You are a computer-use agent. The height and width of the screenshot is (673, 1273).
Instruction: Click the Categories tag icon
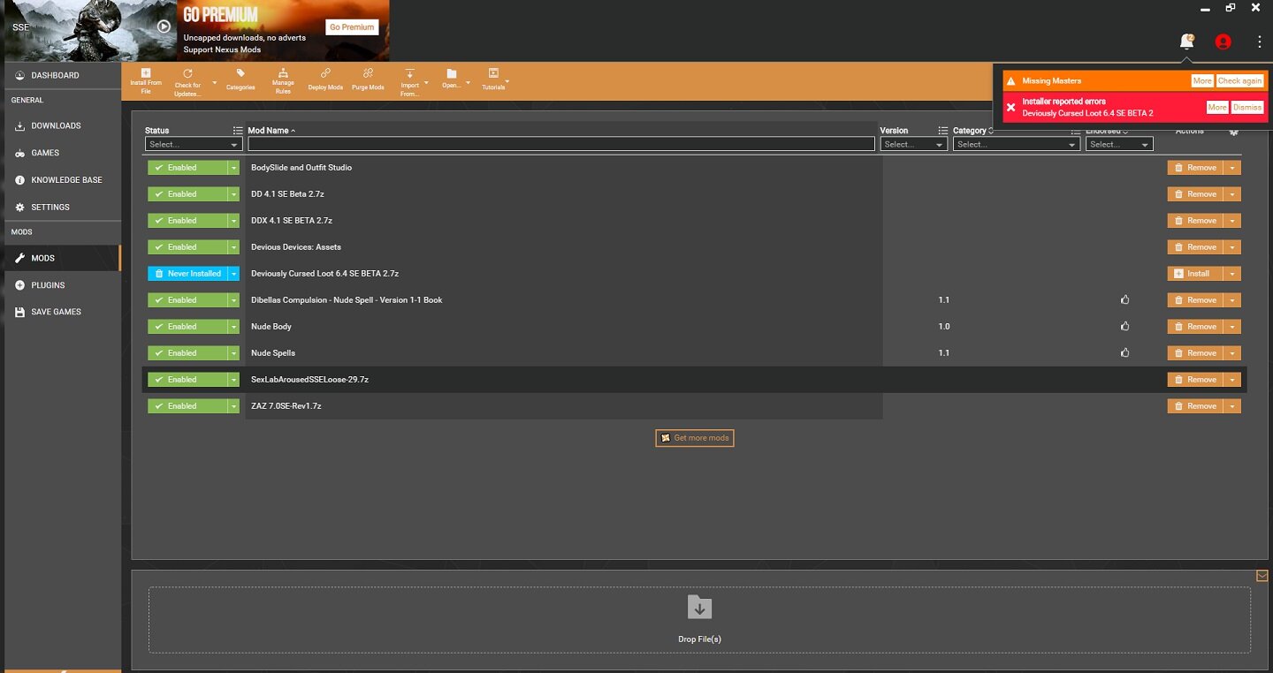click(x=240, y=74)
